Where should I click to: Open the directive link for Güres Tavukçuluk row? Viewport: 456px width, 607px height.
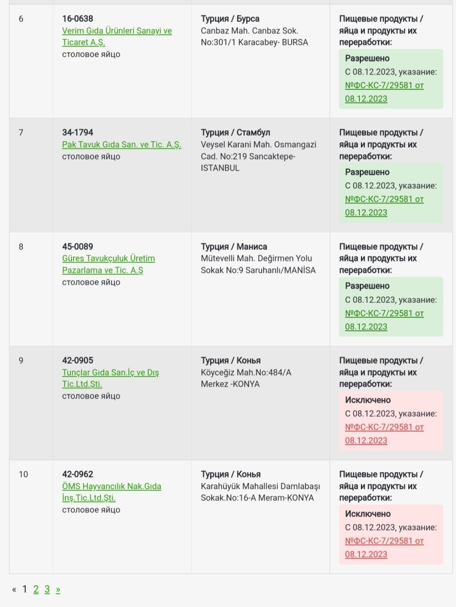tap(384, 313)
